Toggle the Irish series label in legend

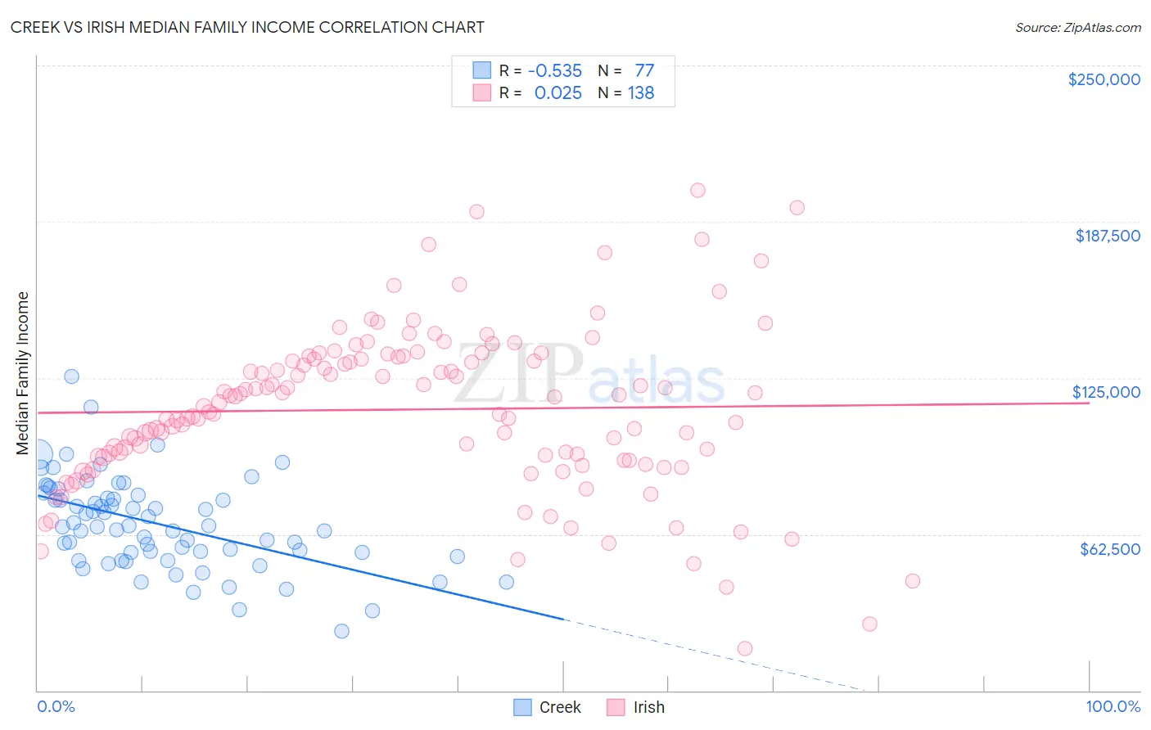[648, 707]
